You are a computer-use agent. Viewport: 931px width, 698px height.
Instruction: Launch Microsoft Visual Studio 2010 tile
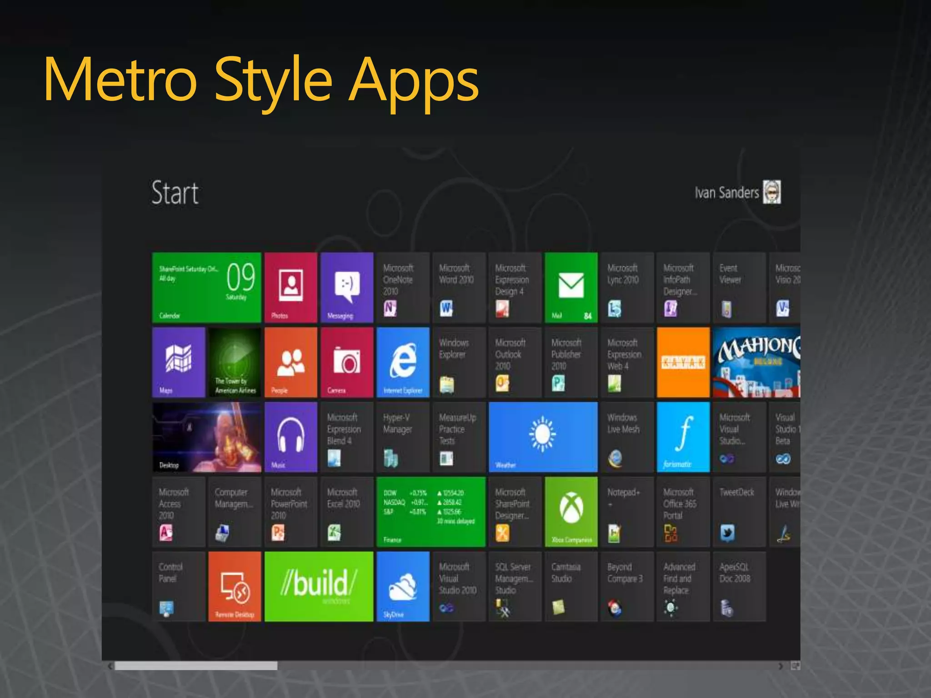pos(459,587)
